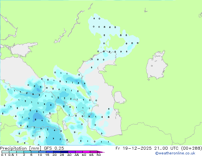Click the '(00+288)' forecast offset text

tap(191, 148)
